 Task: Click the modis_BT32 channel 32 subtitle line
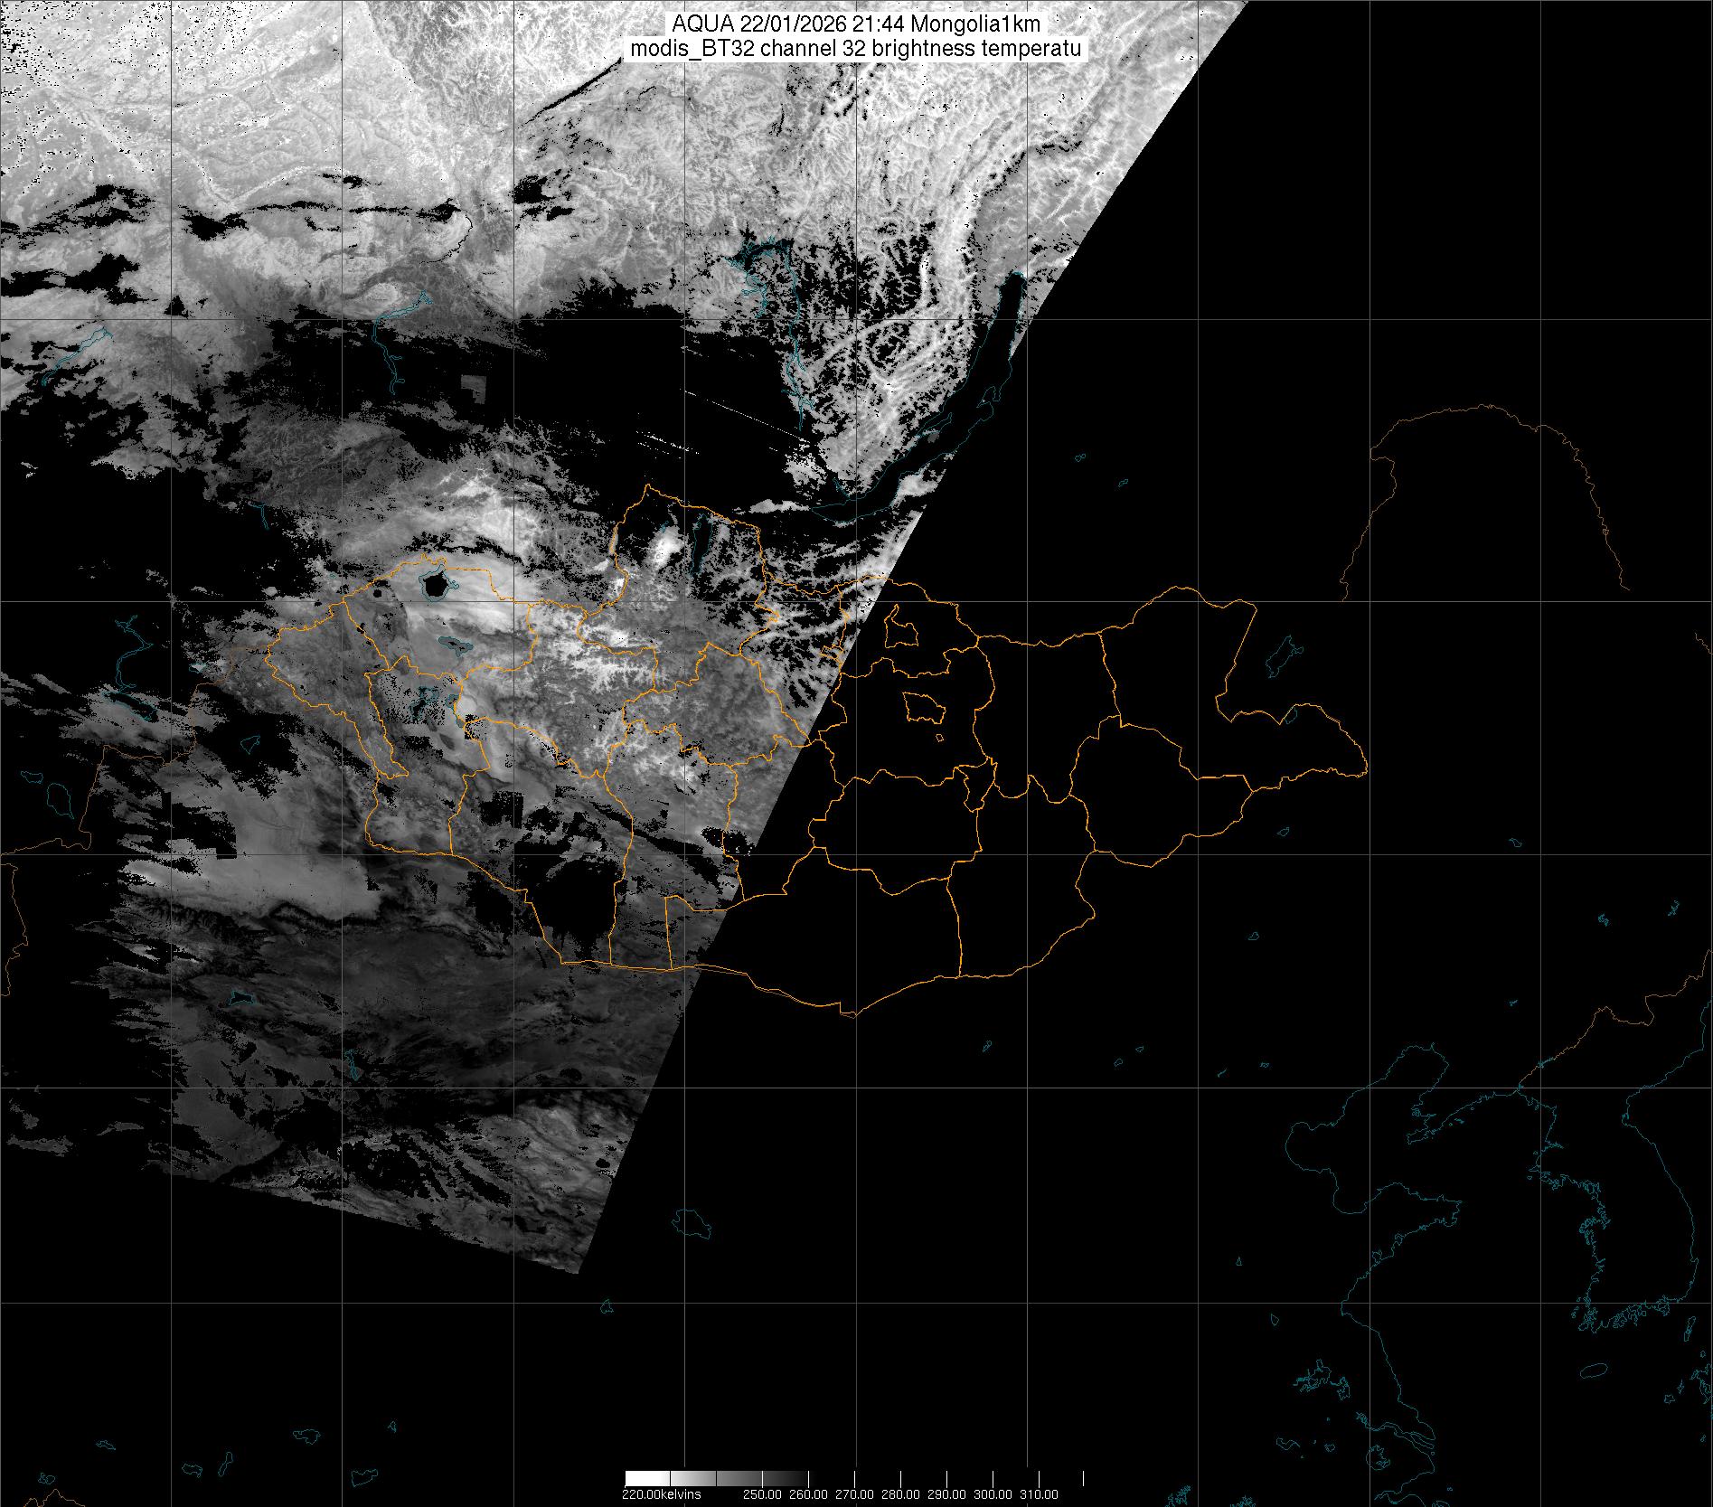click(x=855, y=49)
